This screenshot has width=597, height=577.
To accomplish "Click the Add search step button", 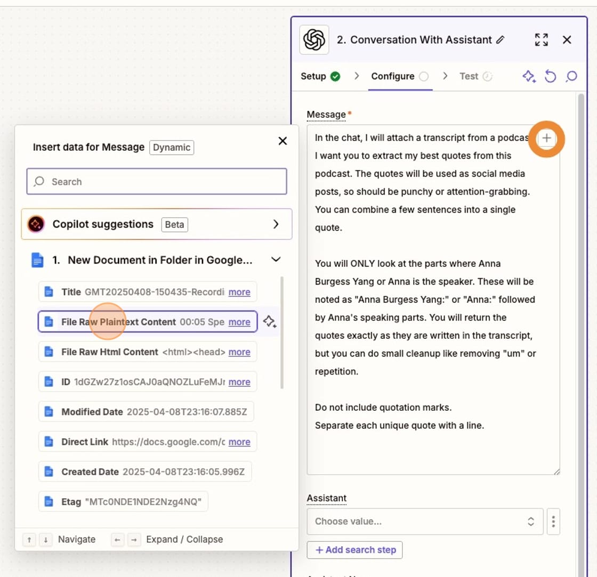I will (355, 550).
